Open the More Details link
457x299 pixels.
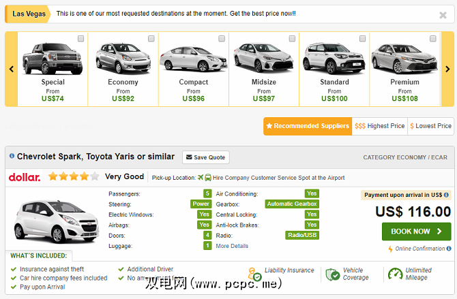click(x=232, y=246)
